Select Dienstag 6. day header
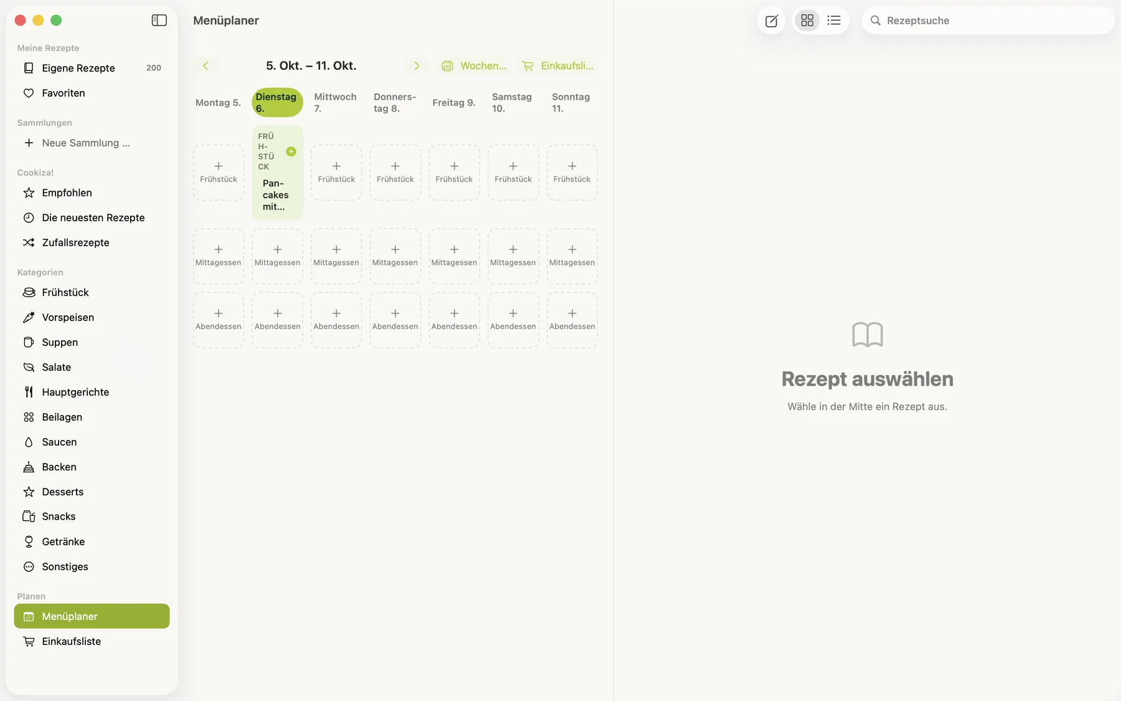The width and height of the screenshot is (1121, 701). pyautogui.click(x=277, y=102)
